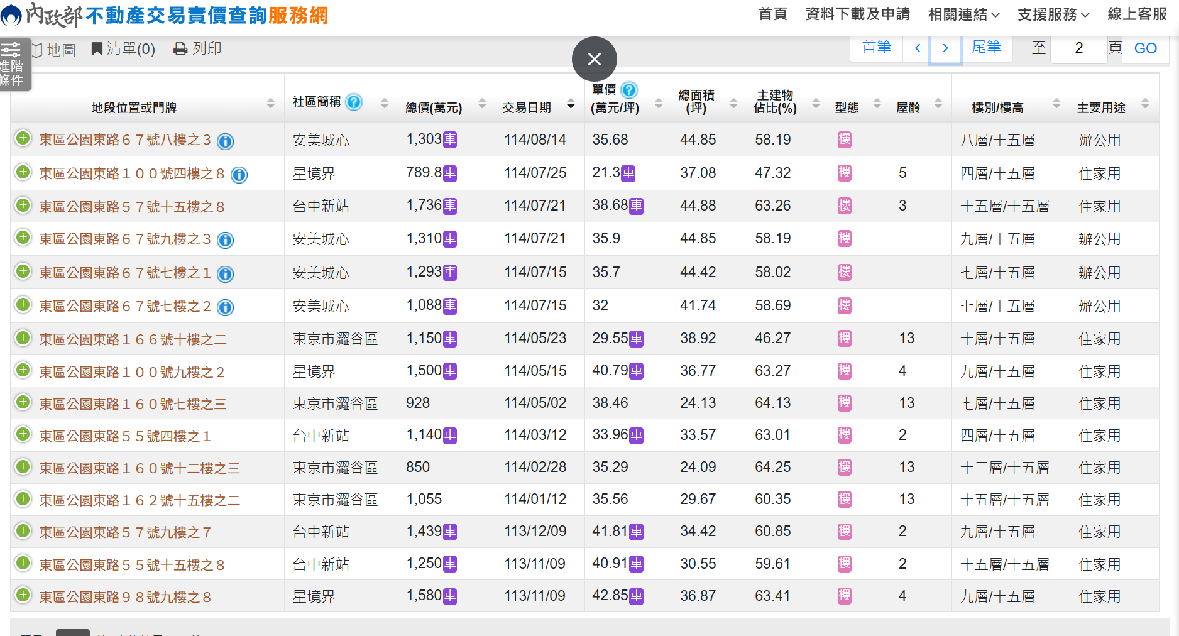Image resolution: width=1179 pixels, height=636 pixels.
Task: Click the page number input field
Action: pos(1078,48)
